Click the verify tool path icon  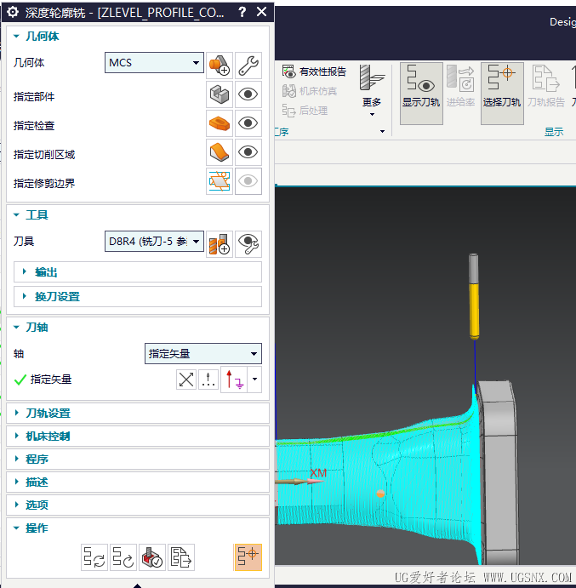point(152,557)
